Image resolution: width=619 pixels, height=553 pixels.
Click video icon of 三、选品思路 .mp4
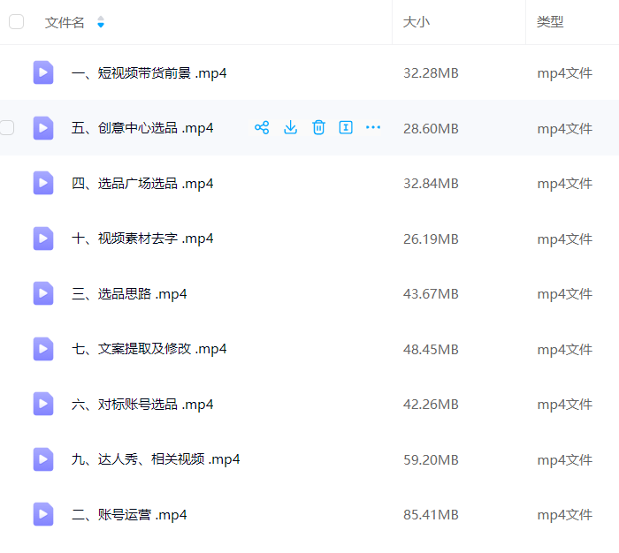point(43,293)
